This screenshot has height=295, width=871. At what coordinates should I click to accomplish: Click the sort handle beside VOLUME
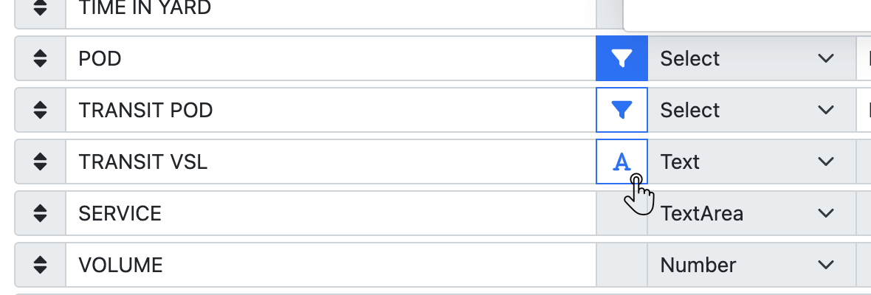tap(41, 265)
